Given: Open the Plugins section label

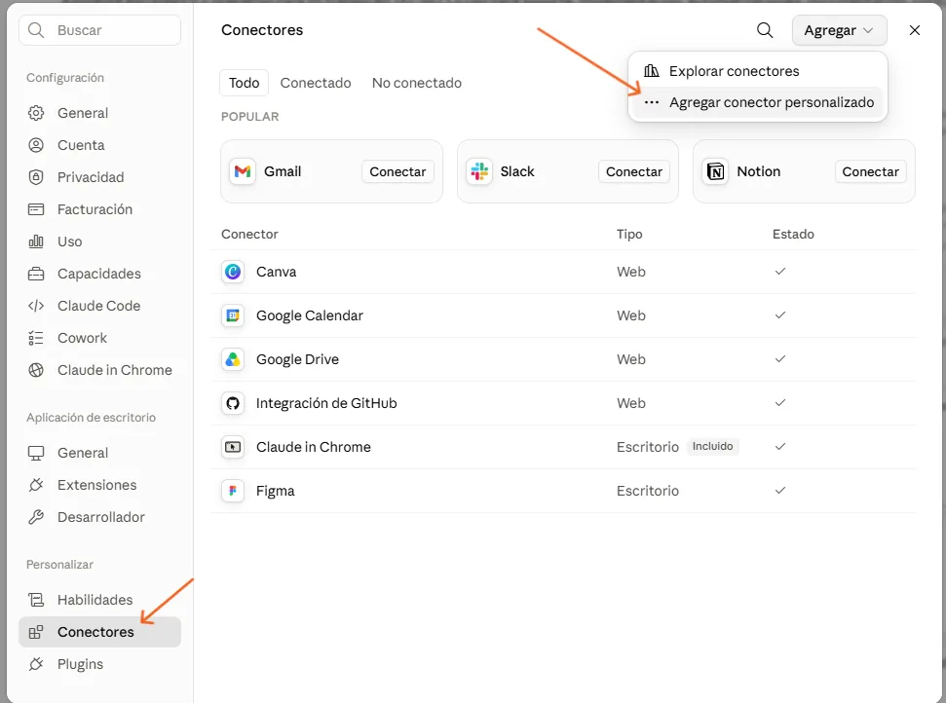Looking at the screenshot, I should coord(80,664).
